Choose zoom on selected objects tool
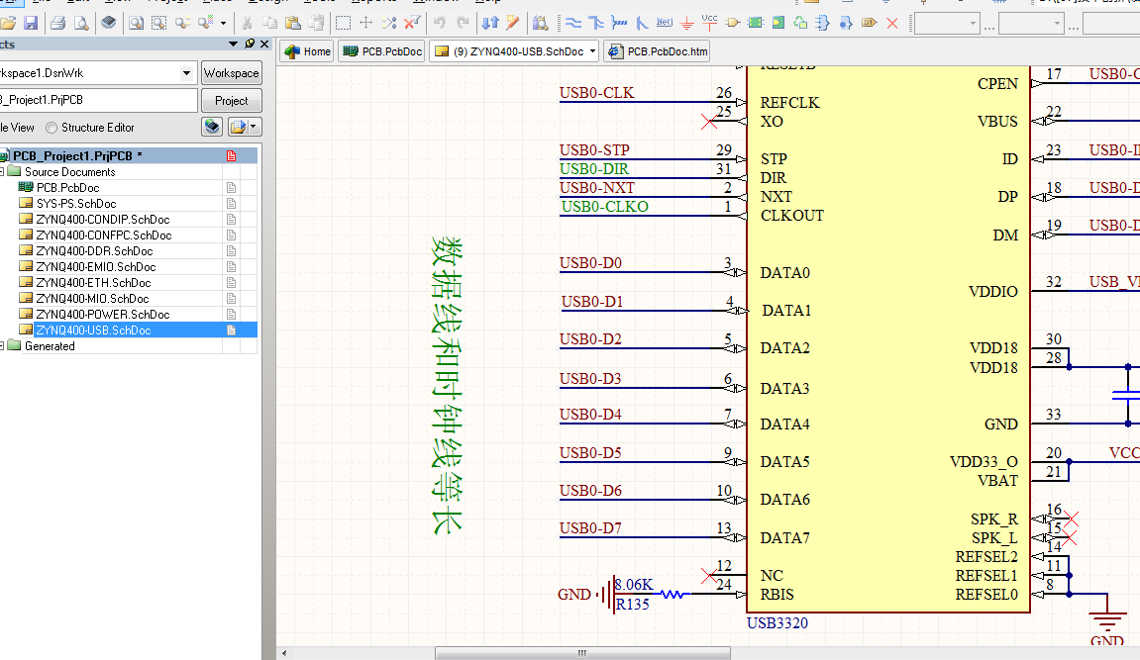The height and width of the screenshot is (660, 1140). click(x=182, y=23)
